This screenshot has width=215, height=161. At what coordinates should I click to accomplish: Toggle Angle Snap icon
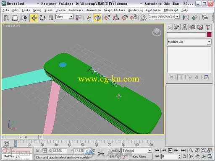pos(116,18)
